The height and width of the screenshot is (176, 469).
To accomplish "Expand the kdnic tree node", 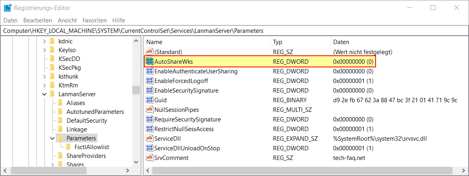I will [44, 41].
